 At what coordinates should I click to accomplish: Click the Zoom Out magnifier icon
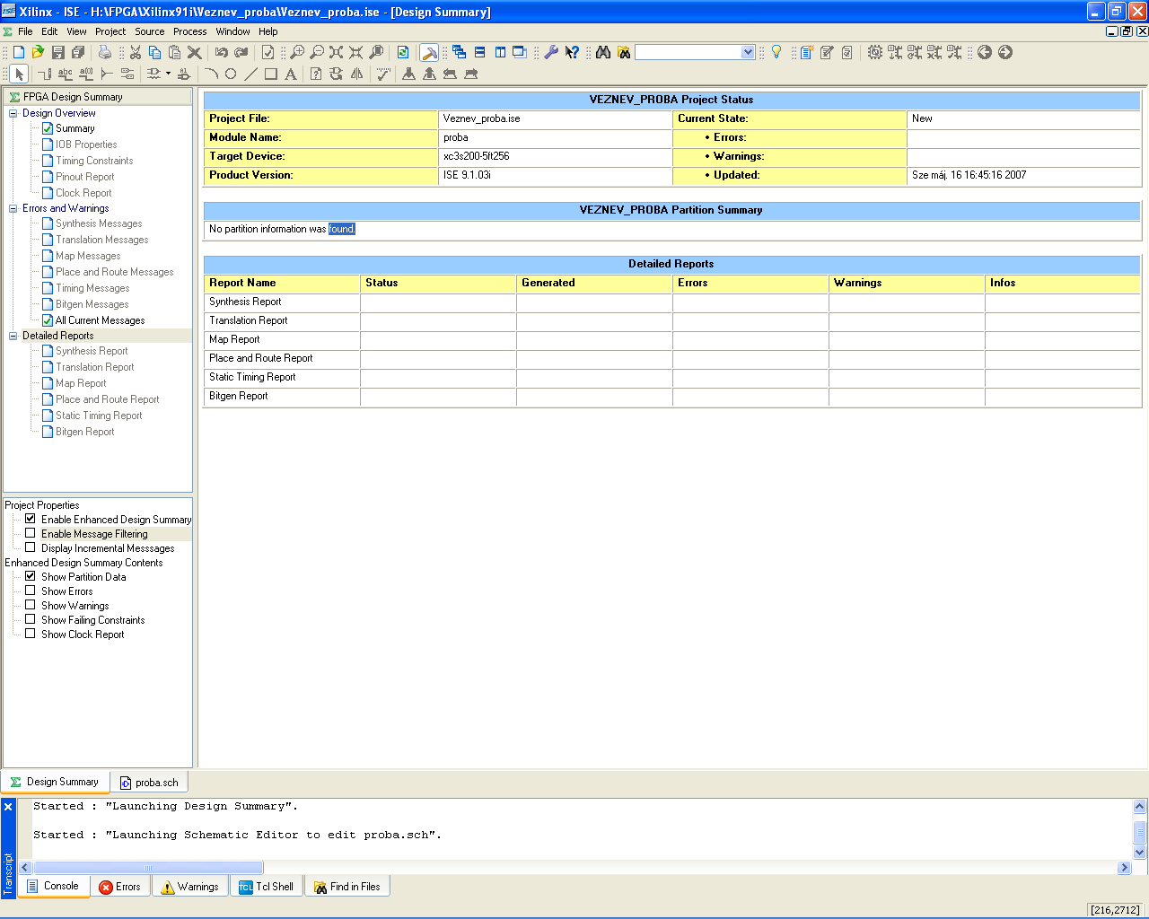[x=317, y=53]
